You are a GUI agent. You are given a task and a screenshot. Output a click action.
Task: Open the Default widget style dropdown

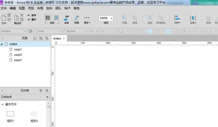(13, 31)
